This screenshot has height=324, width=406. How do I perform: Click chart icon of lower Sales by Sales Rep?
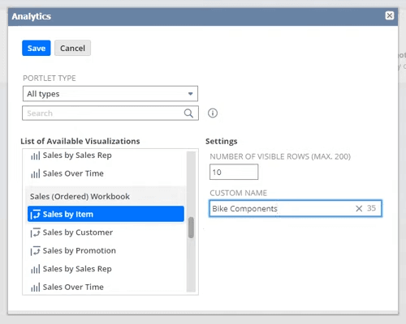(x=36, y=269)
